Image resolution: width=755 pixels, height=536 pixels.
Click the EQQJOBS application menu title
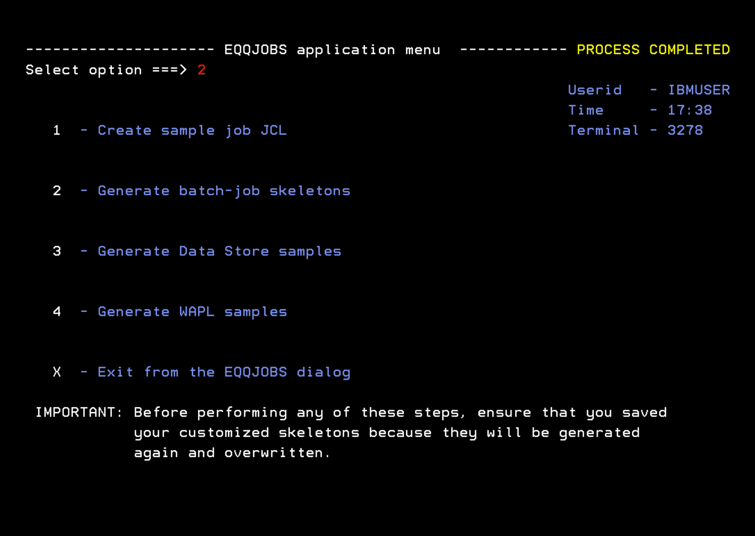coord(332,49)
